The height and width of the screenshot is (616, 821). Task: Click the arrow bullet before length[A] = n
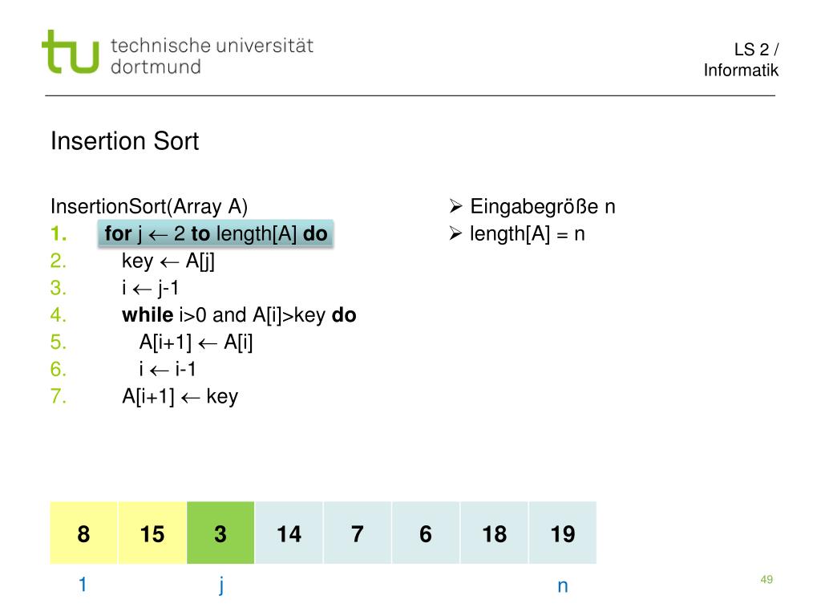click(x=455, y=233)
